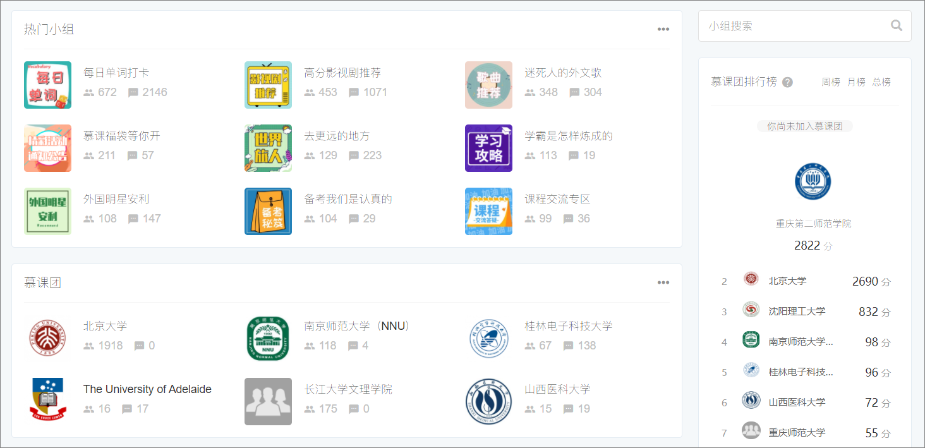
Task: Open the 世界旅人 group icon
Action: pos(268,148)
